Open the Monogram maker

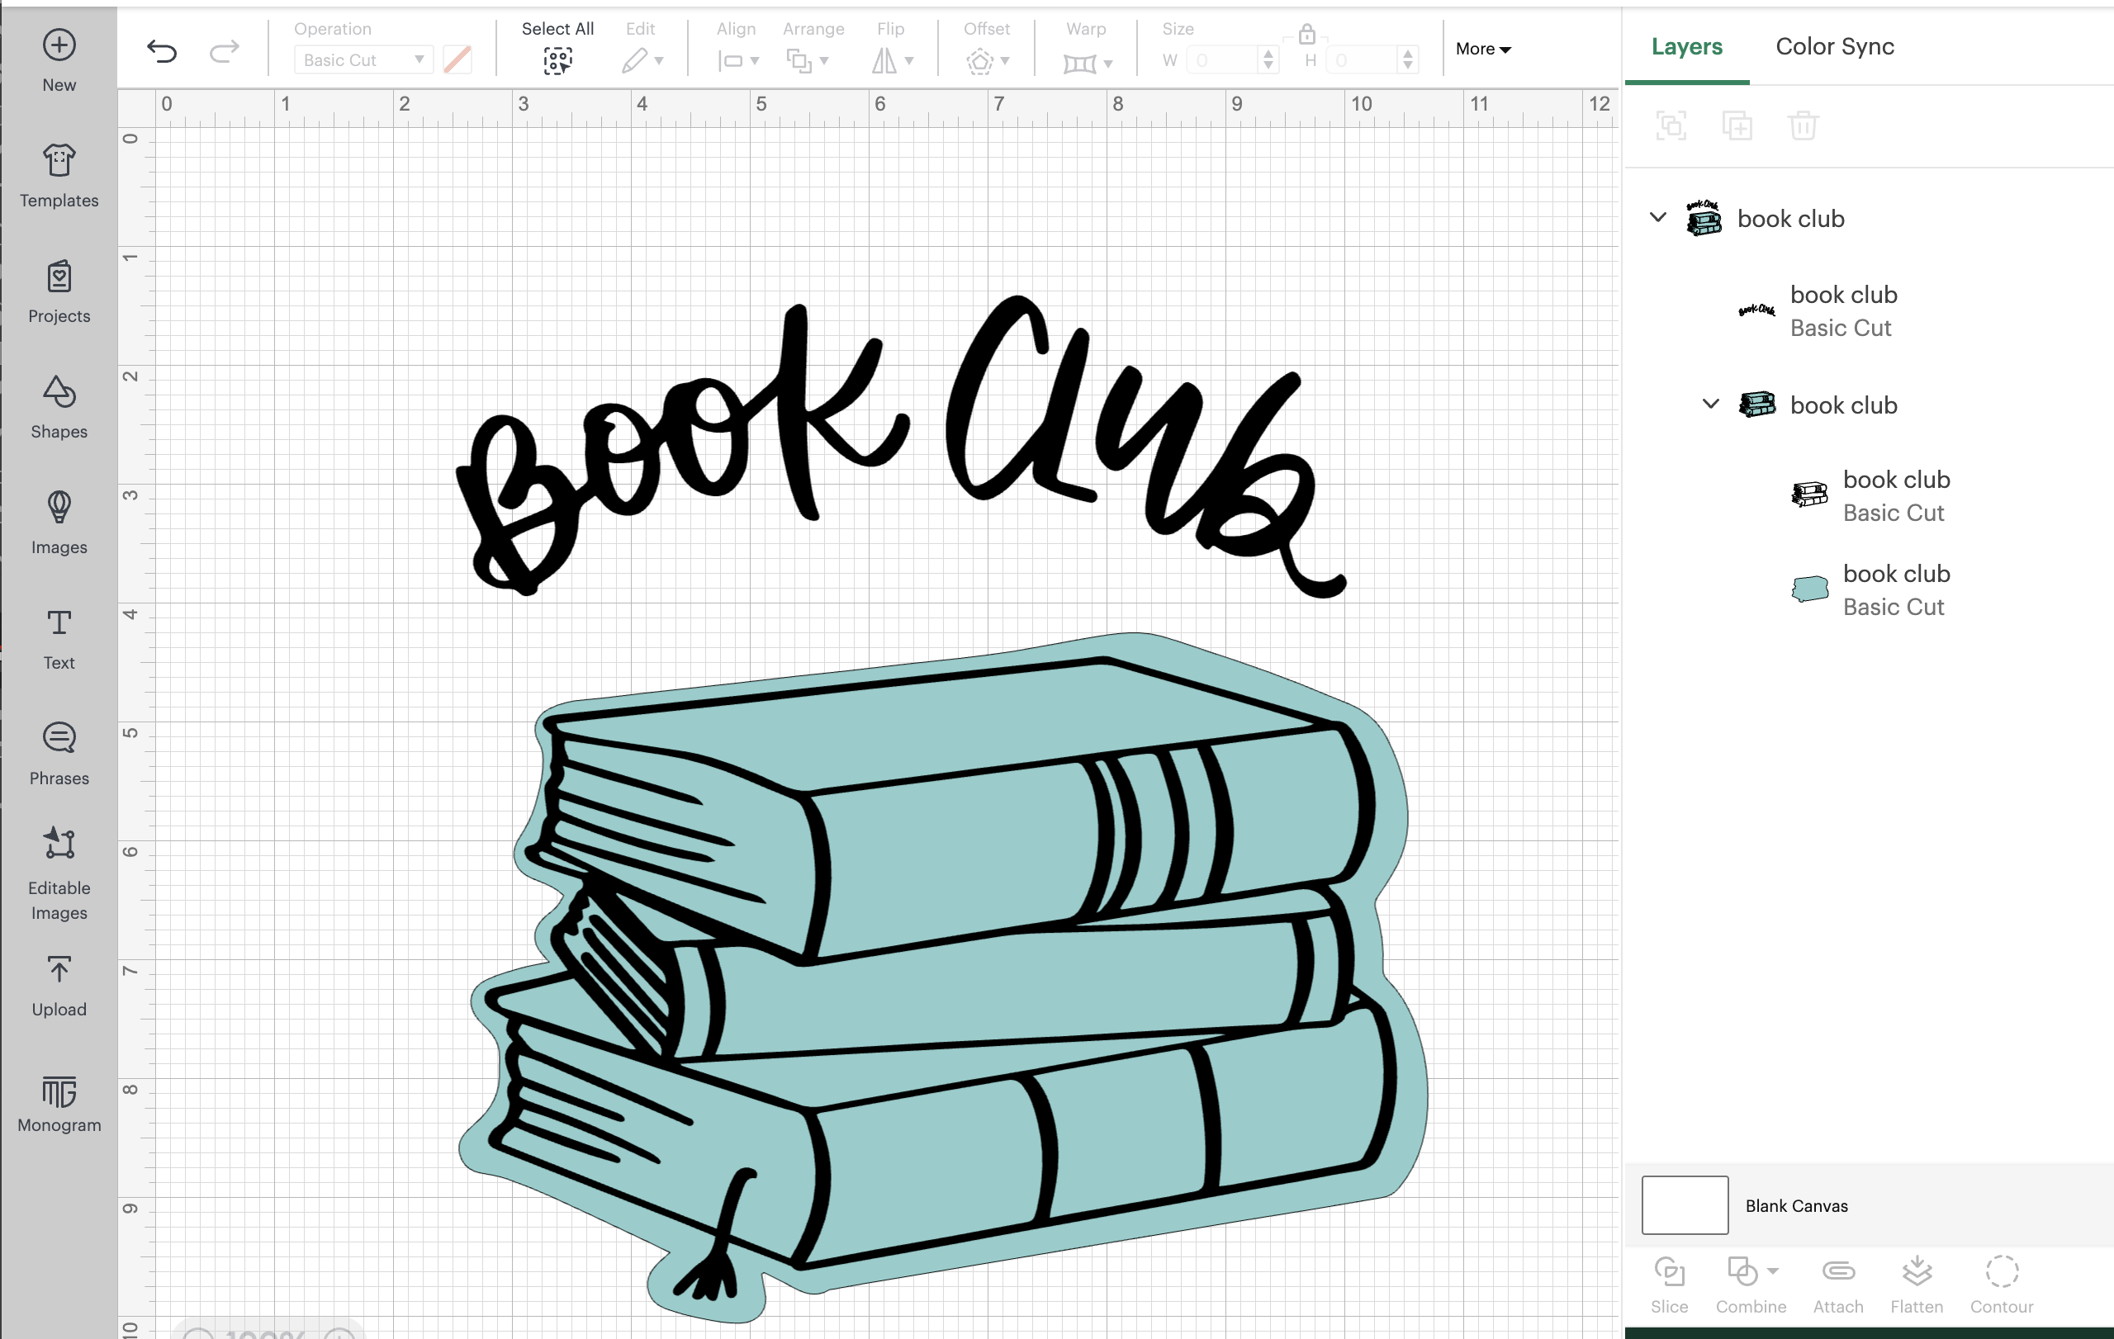(58, 1104)
